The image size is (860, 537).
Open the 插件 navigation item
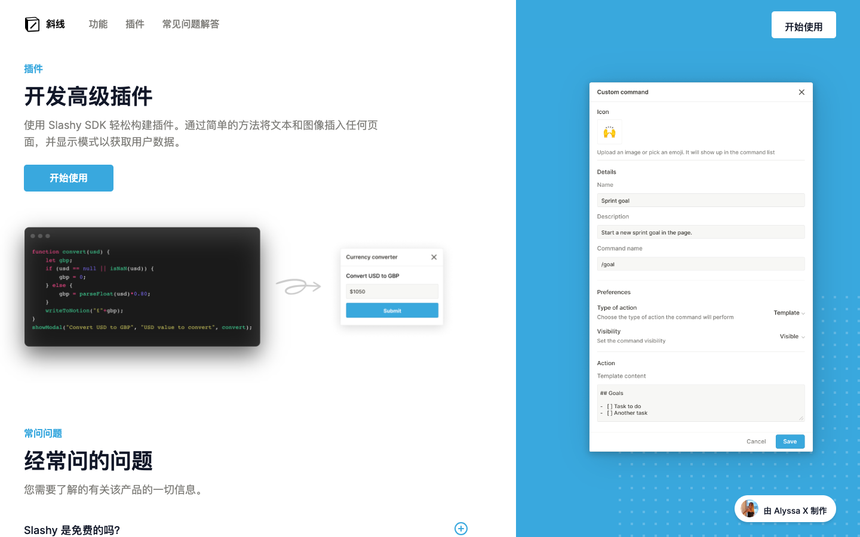135,24
